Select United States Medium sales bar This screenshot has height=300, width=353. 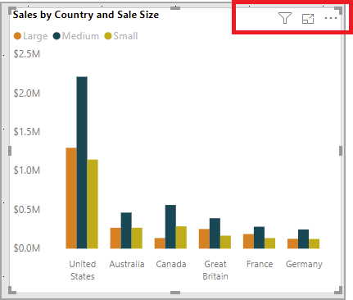(x=82, y=162)
